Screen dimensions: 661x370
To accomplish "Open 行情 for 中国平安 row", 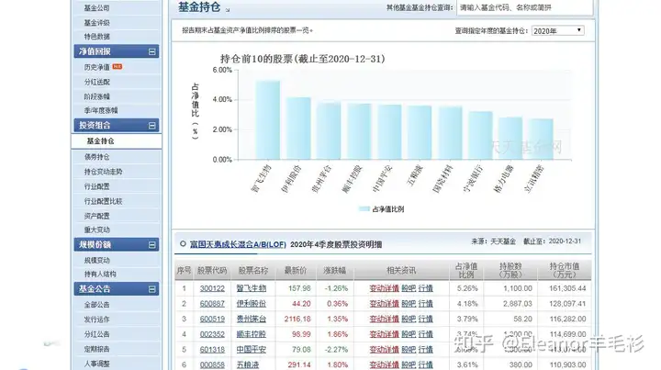I will click(x=426, y=350).
